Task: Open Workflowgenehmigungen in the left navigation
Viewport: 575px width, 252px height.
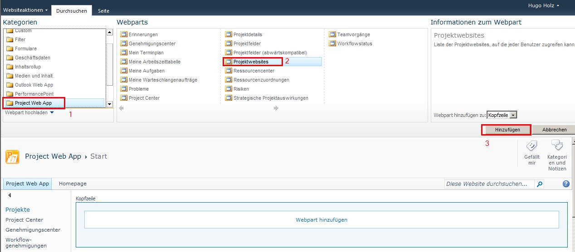Action: click(x=26, y=242)
